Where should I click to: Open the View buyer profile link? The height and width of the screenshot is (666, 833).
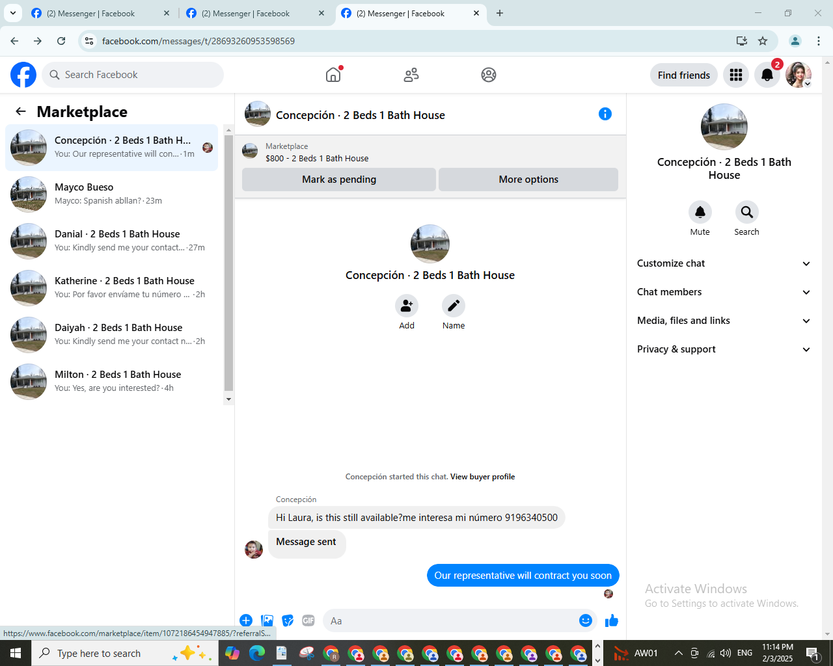[x=482, y=477]
